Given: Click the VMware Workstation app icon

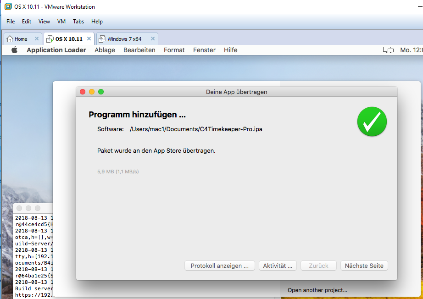Looking at the screenshot, I should coord(8,6).
